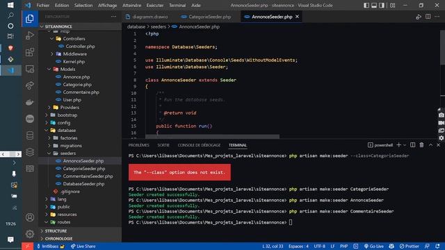445x250 pixels.
Task: Switch to PROBLÈMES panel tab
Action: 138,145
